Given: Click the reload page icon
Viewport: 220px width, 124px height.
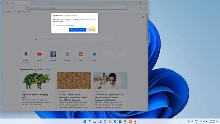Looking at the screenshot, I should [x=12, y=8].
